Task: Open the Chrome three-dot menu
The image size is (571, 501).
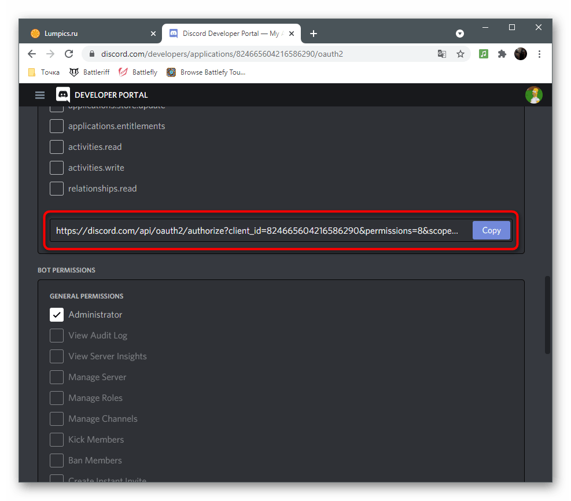Action: (x=539, y=53)
